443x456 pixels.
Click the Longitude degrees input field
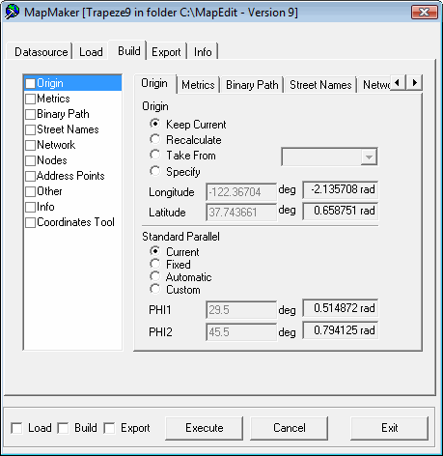click(x=241, y=192)
